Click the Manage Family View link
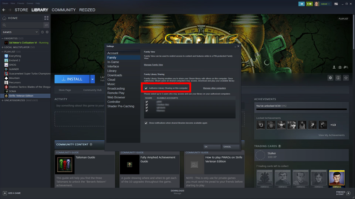Screen dimensions: 355x199 [x=153, y=65]
